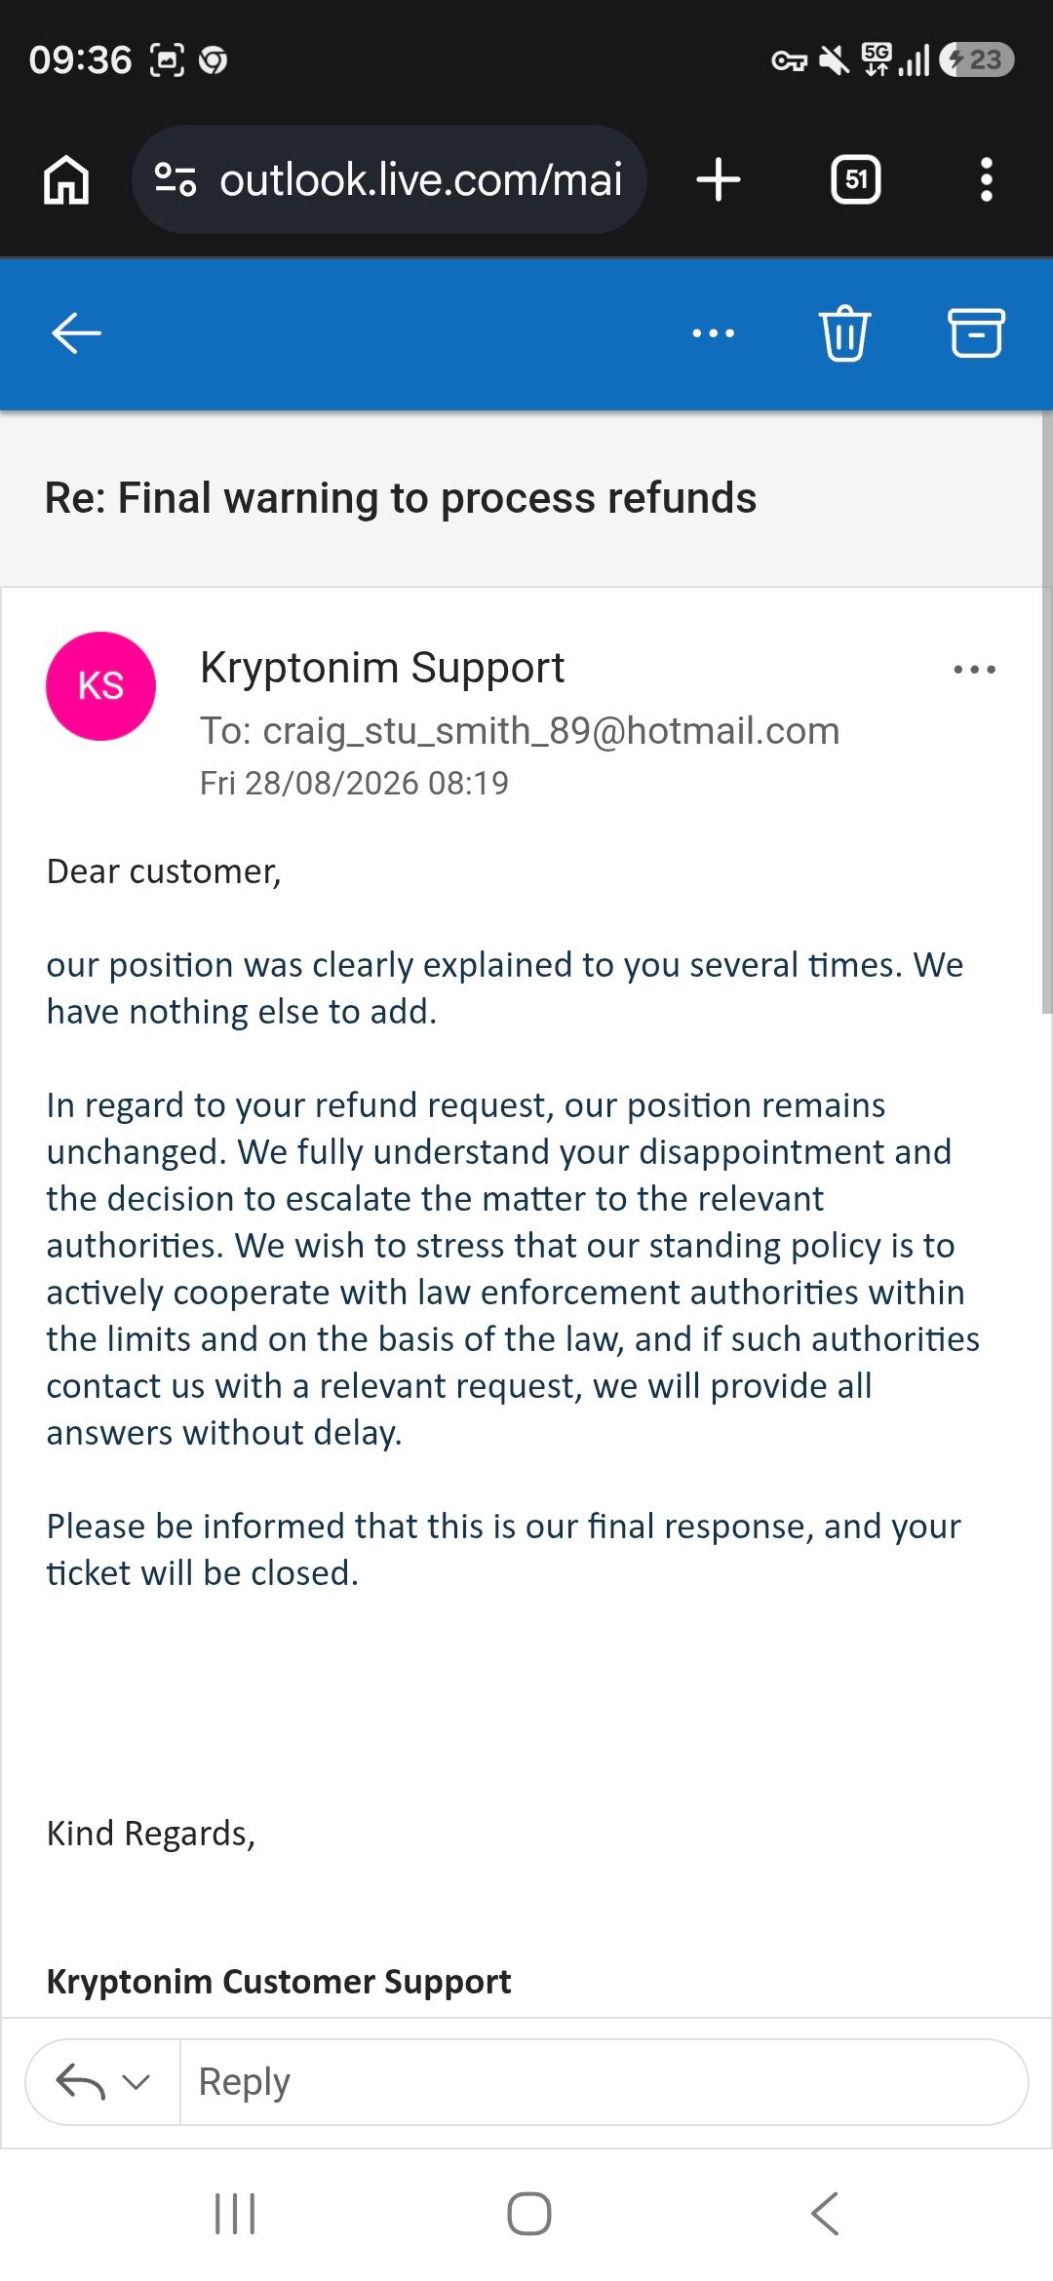Open the KS sender avatar
The height and width of the screenshot is (2281, 1053).
[x=100, y=686]
